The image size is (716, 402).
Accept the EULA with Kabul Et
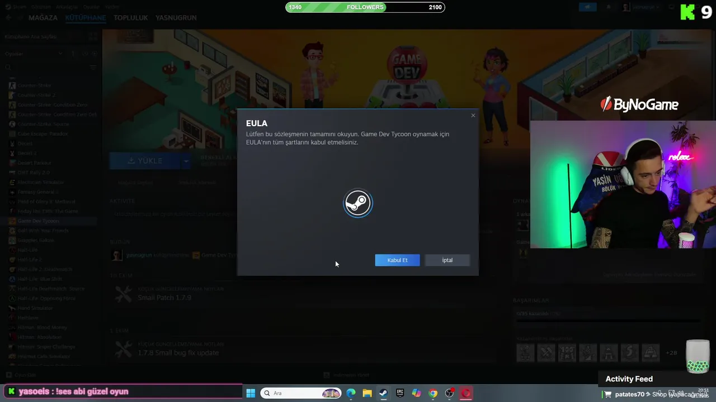click(x=397, y=260)
